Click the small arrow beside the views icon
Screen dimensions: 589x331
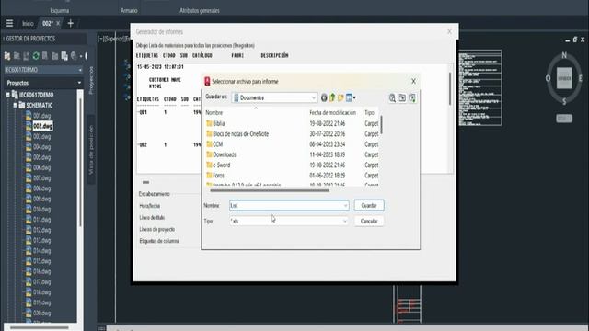(x=354, y=98)
